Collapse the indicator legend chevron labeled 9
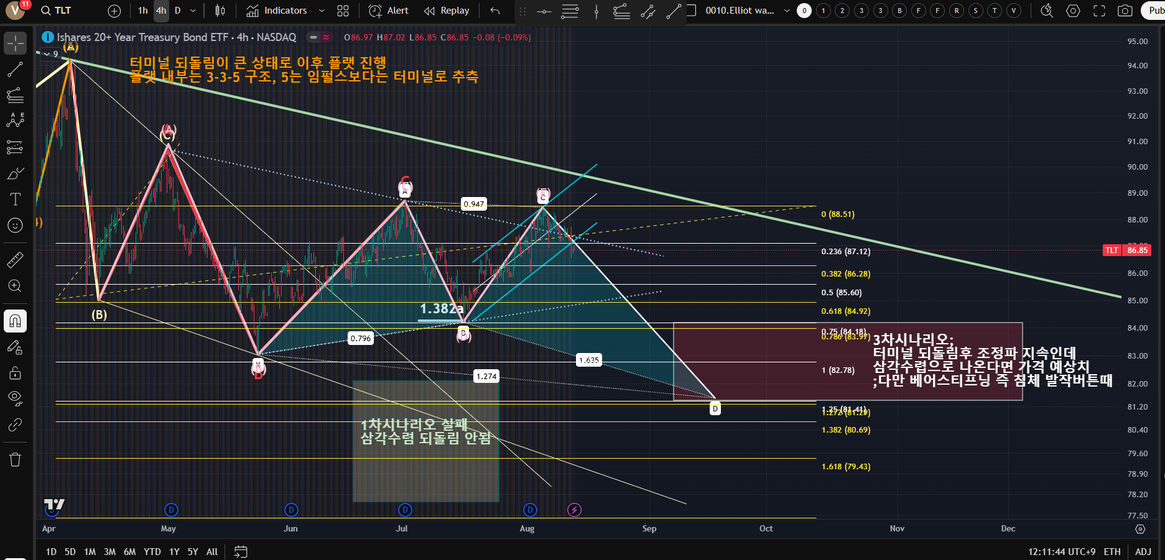The height and width of the screenshot is (560, 1165). (47, 54)
